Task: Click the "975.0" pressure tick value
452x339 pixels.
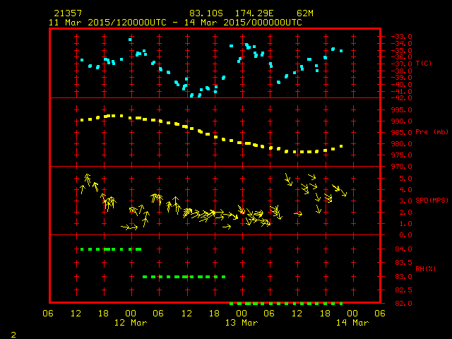Action: [402, 155]
